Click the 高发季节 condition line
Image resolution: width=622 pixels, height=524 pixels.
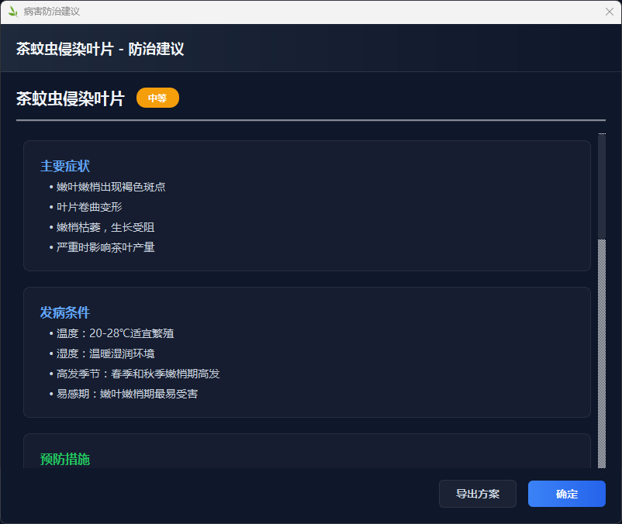coord(137,374)
